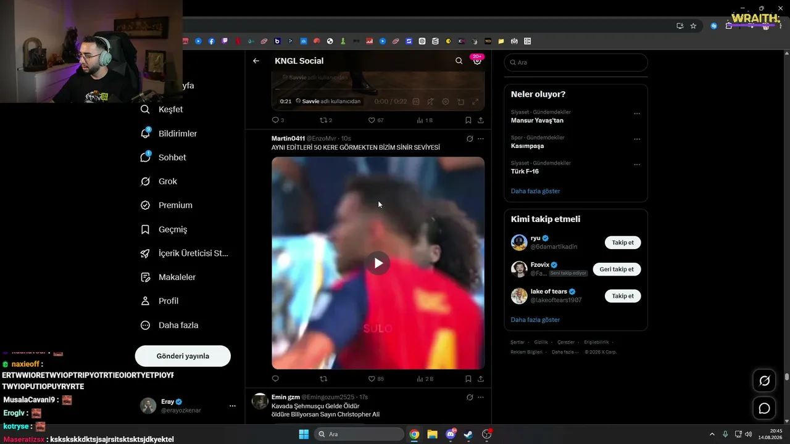View analytics of the 2 B views post

pos(425,379)
